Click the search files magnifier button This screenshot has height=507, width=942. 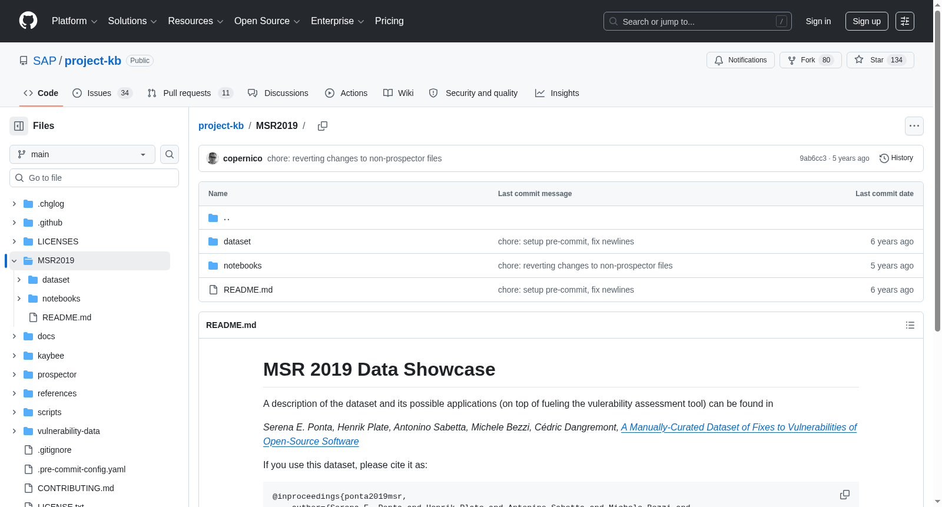click(x=170, y=154)
